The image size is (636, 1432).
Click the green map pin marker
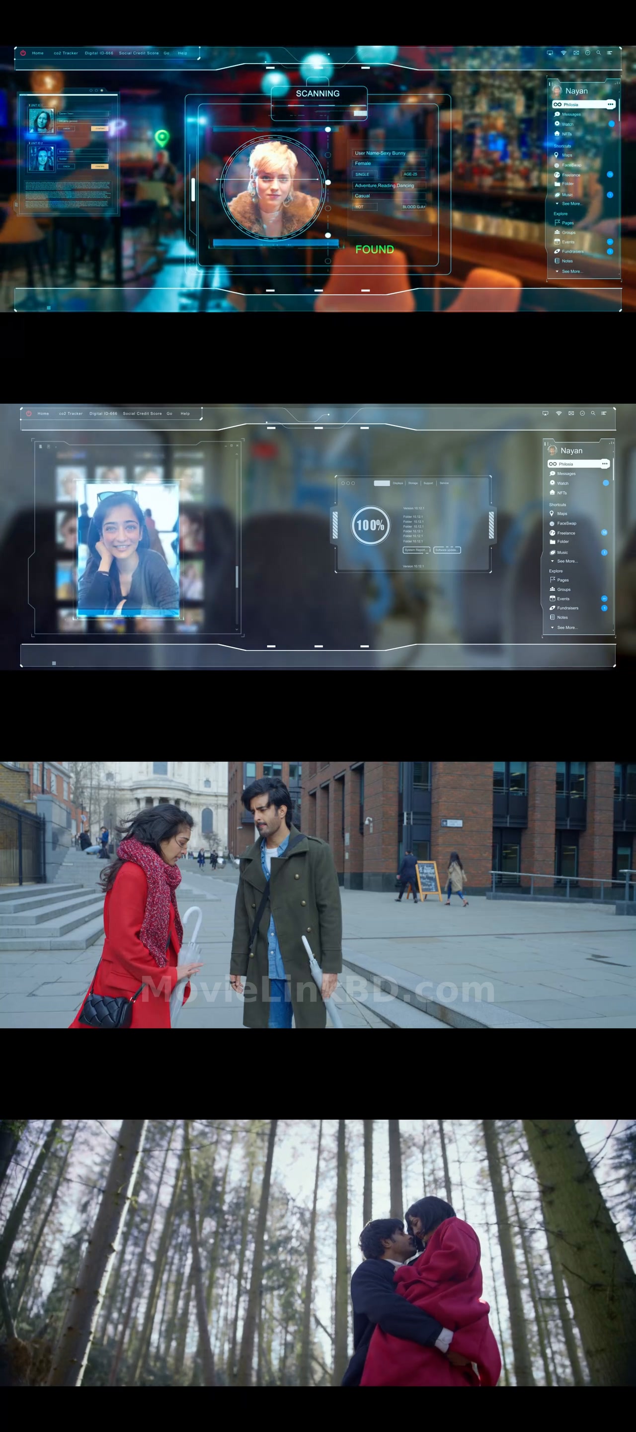(161, 137)
